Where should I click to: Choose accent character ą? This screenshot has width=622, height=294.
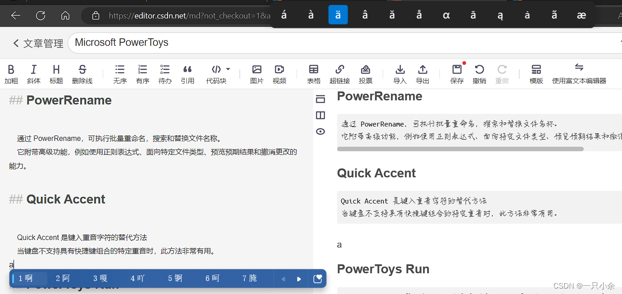pyautogui.click(x=500, y=15)
